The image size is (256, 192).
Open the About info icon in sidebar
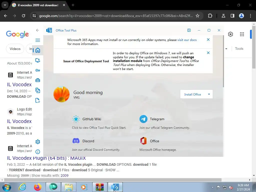click(38, 152)
